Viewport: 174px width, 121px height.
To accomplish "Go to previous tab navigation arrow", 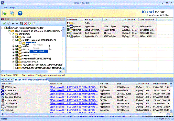I will pyautogui.click(x=5, y=79).
